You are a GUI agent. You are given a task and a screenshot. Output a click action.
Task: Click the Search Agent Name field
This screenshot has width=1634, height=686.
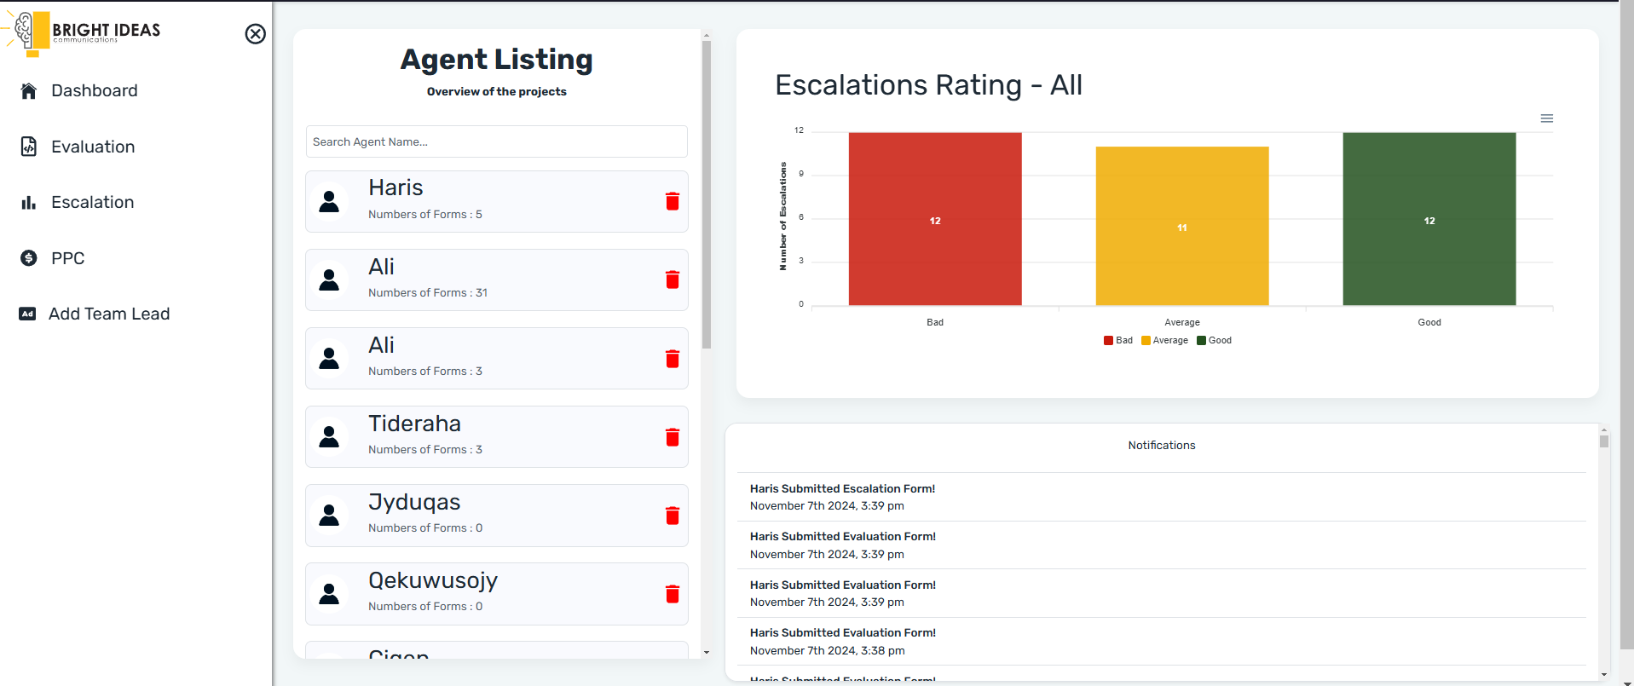tap(496, 141)
